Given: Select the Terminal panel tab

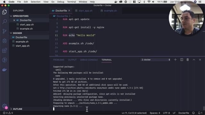Looking at the screenshot, I should pos(107,60).
